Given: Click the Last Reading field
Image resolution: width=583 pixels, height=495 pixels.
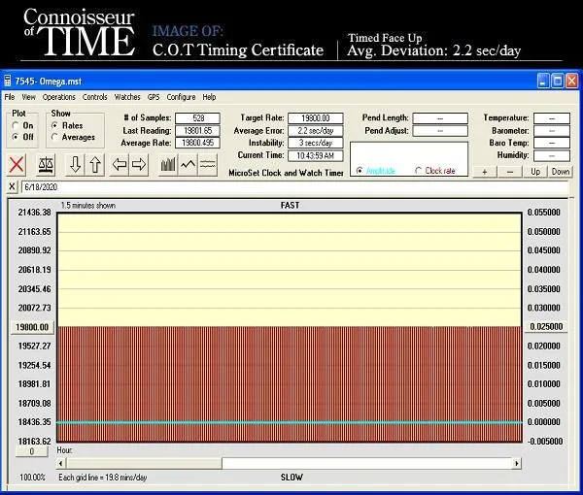Looking at the screenshot, I should click(x=197, y=131).
